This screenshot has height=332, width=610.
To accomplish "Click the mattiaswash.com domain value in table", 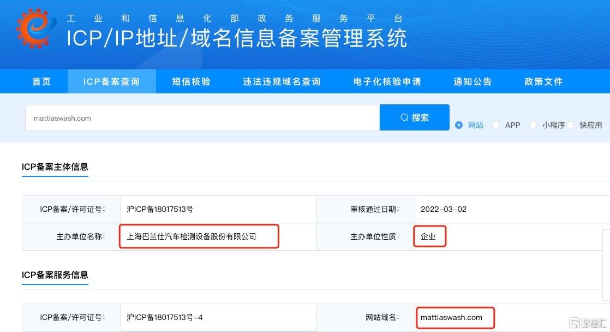I will coord(451,318).
